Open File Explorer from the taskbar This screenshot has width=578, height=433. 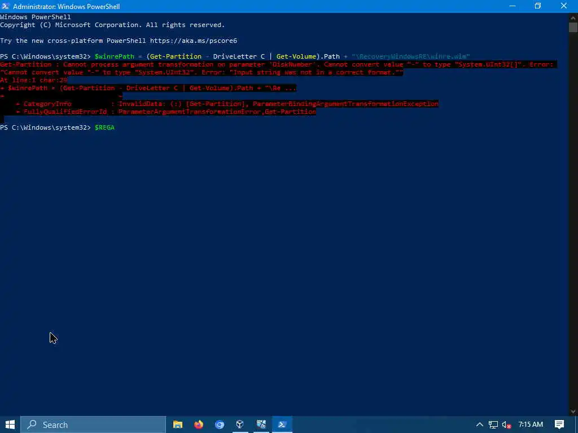click(x=178, y=425)
